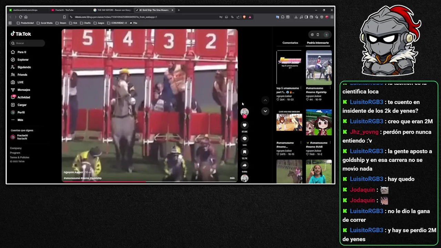Open the Juegos bookmarks folder
The width and height of the screenshot is (441, 248).
pyautogui.click(x=99, y=23)
